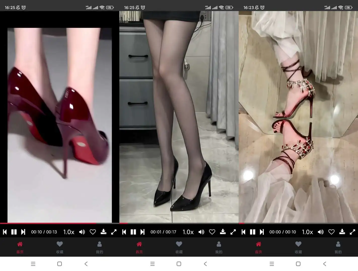This screenshot has width=358, height=271.
Task: Open Android recent apps menu in right screen
Action: click(x=272, y=264)
